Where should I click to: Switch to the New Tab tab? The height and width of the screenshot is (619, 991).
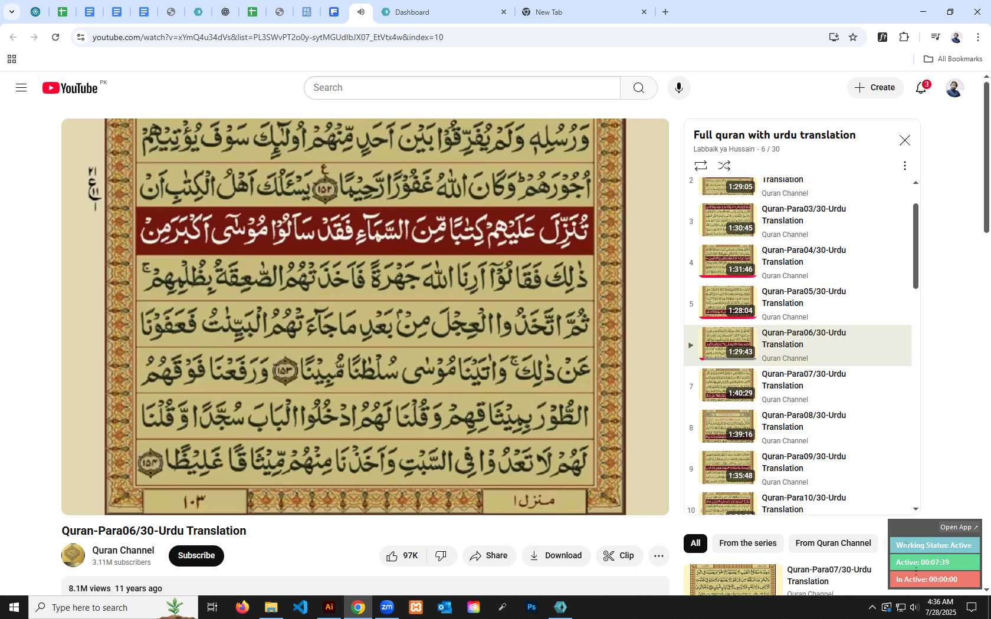pyautogui.click(x=585, y=12)
